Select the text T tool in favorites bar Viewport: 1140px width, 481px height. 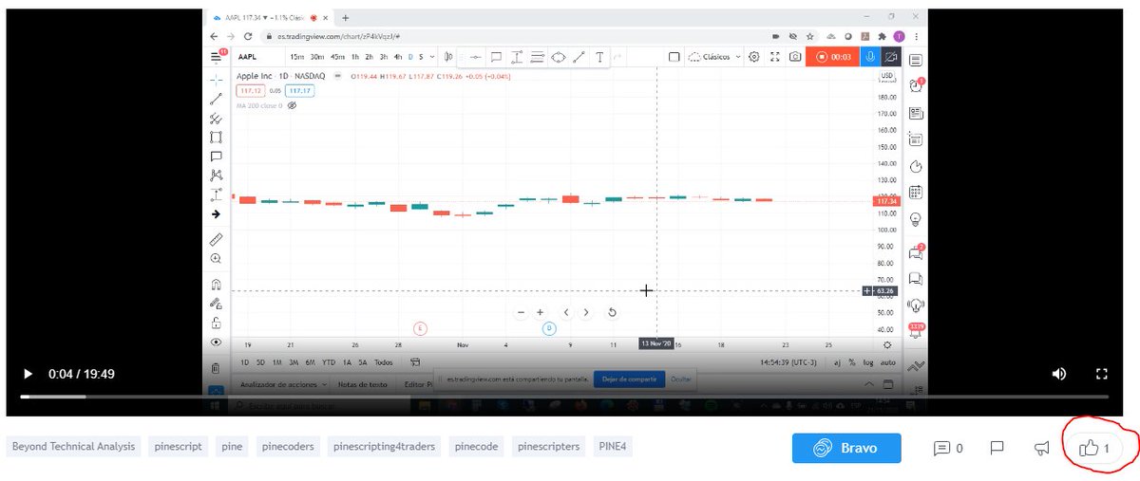[600, 57]
